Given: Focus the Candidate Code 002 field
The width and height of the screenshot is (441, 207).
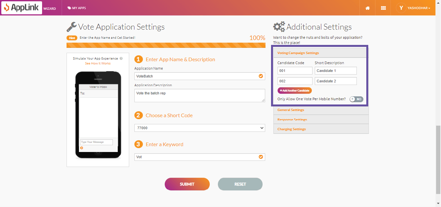Looking at the screenshot, I should [295, 81].
